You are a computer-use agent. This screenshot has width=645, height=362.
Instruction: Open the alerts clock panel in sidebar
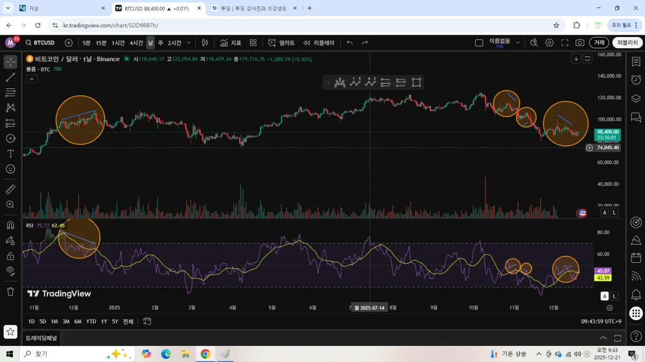click(636, 80)
